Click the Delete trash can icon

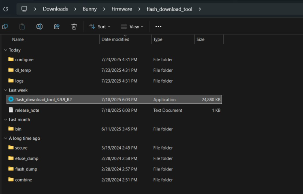tap(74, 27)
